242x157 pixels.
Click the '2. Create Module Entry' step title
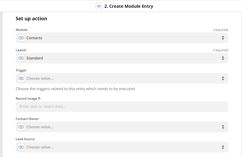tap(129, 6)
